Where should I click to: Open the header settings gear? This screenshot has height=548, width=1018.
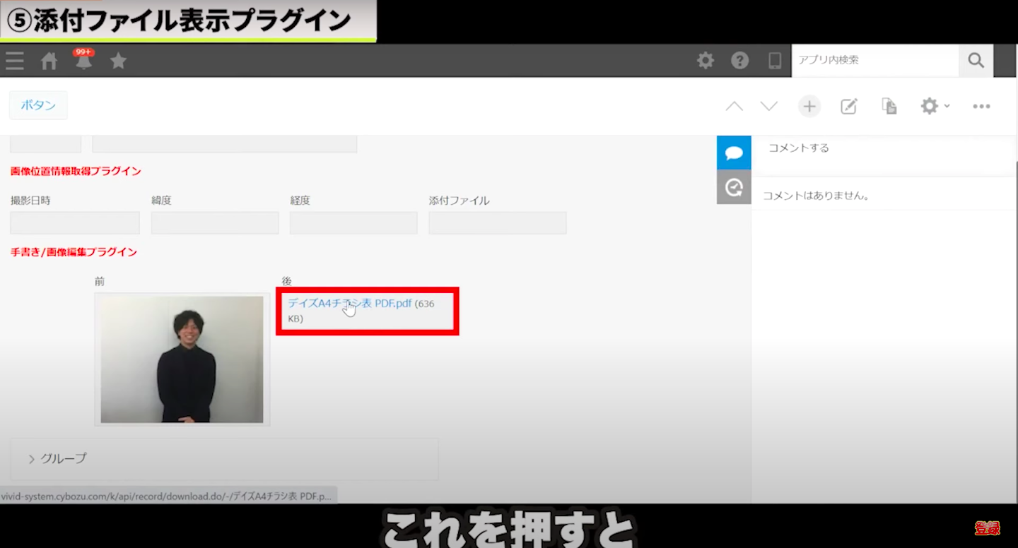click(706, 61)
